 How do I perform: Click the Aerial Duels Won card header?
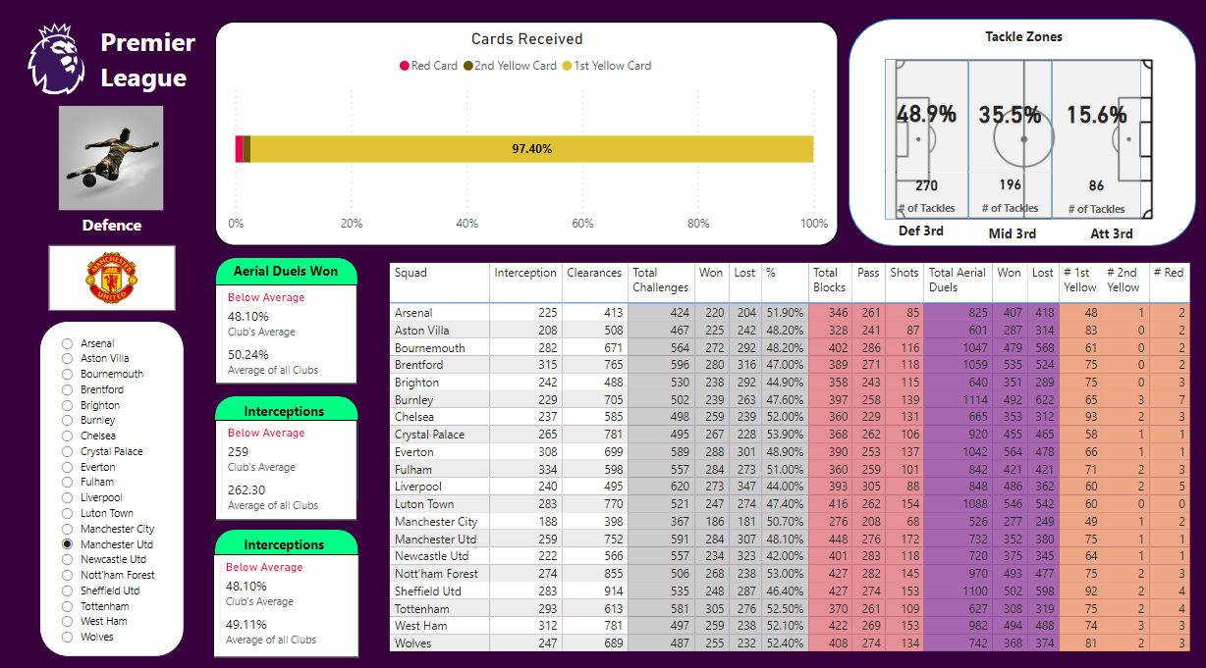286,271
